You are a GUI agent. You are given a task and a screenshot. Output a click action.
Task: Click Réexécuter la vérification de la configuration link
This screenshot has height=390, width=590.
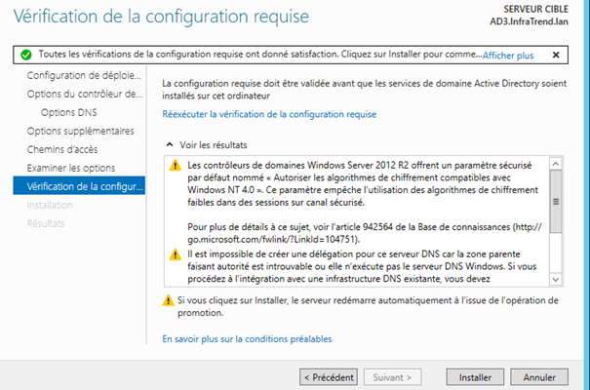pyautogui.click(x=269, y=114)
